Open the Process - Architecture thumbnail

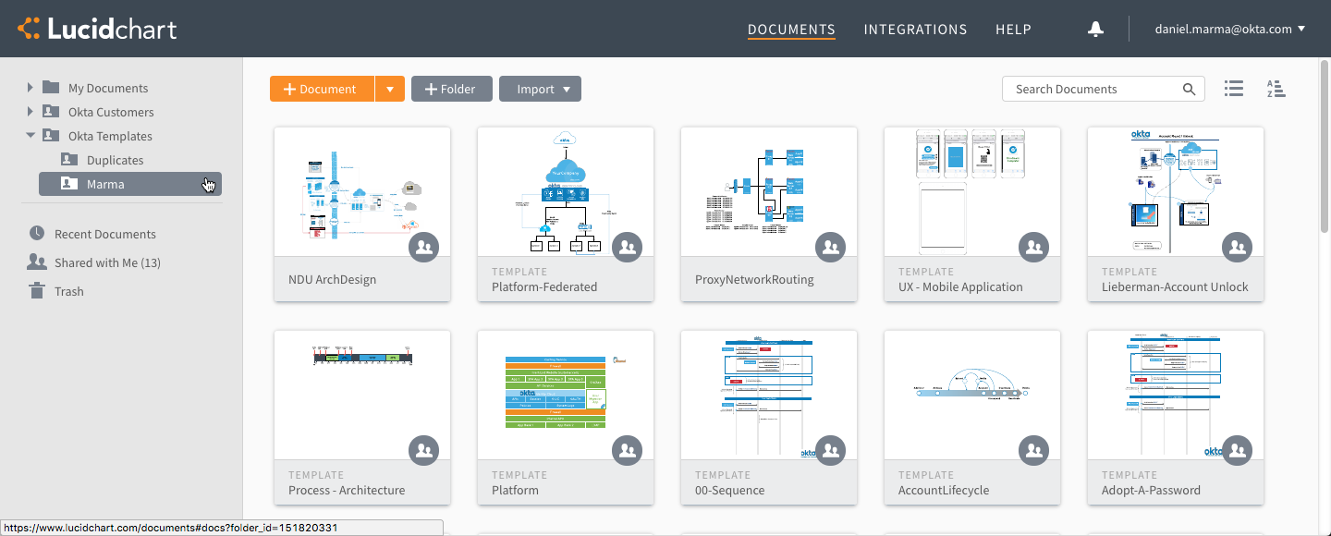[x=362, y=395]
